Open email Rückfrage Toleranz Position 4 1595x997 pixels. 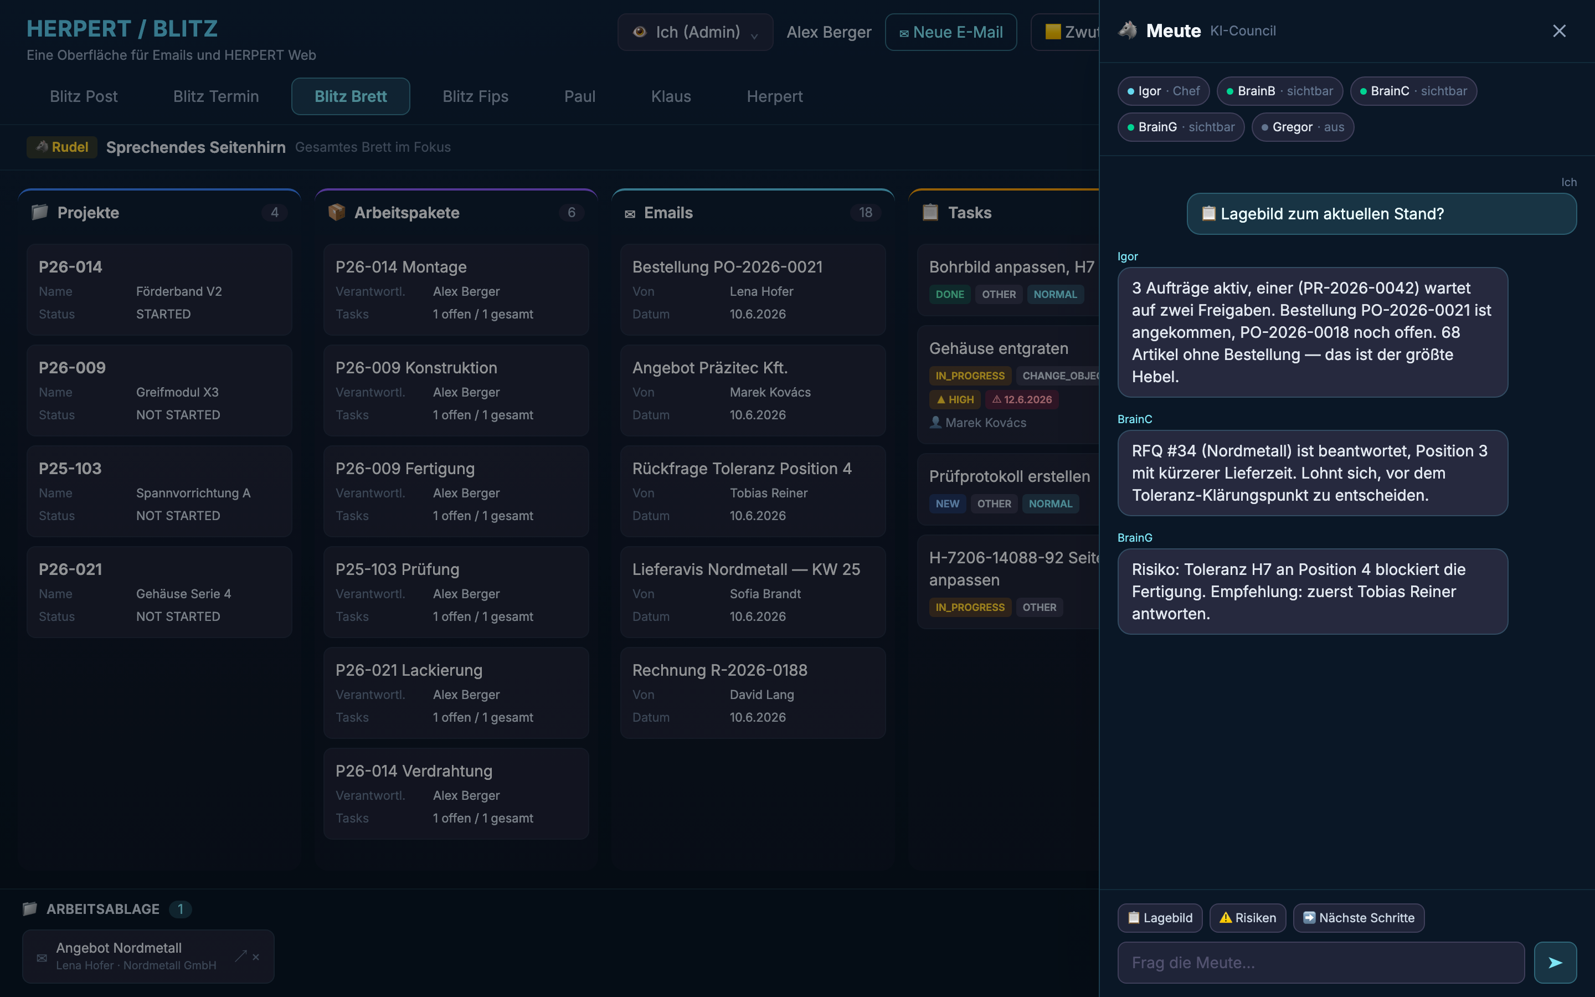(x=753, y=491)
